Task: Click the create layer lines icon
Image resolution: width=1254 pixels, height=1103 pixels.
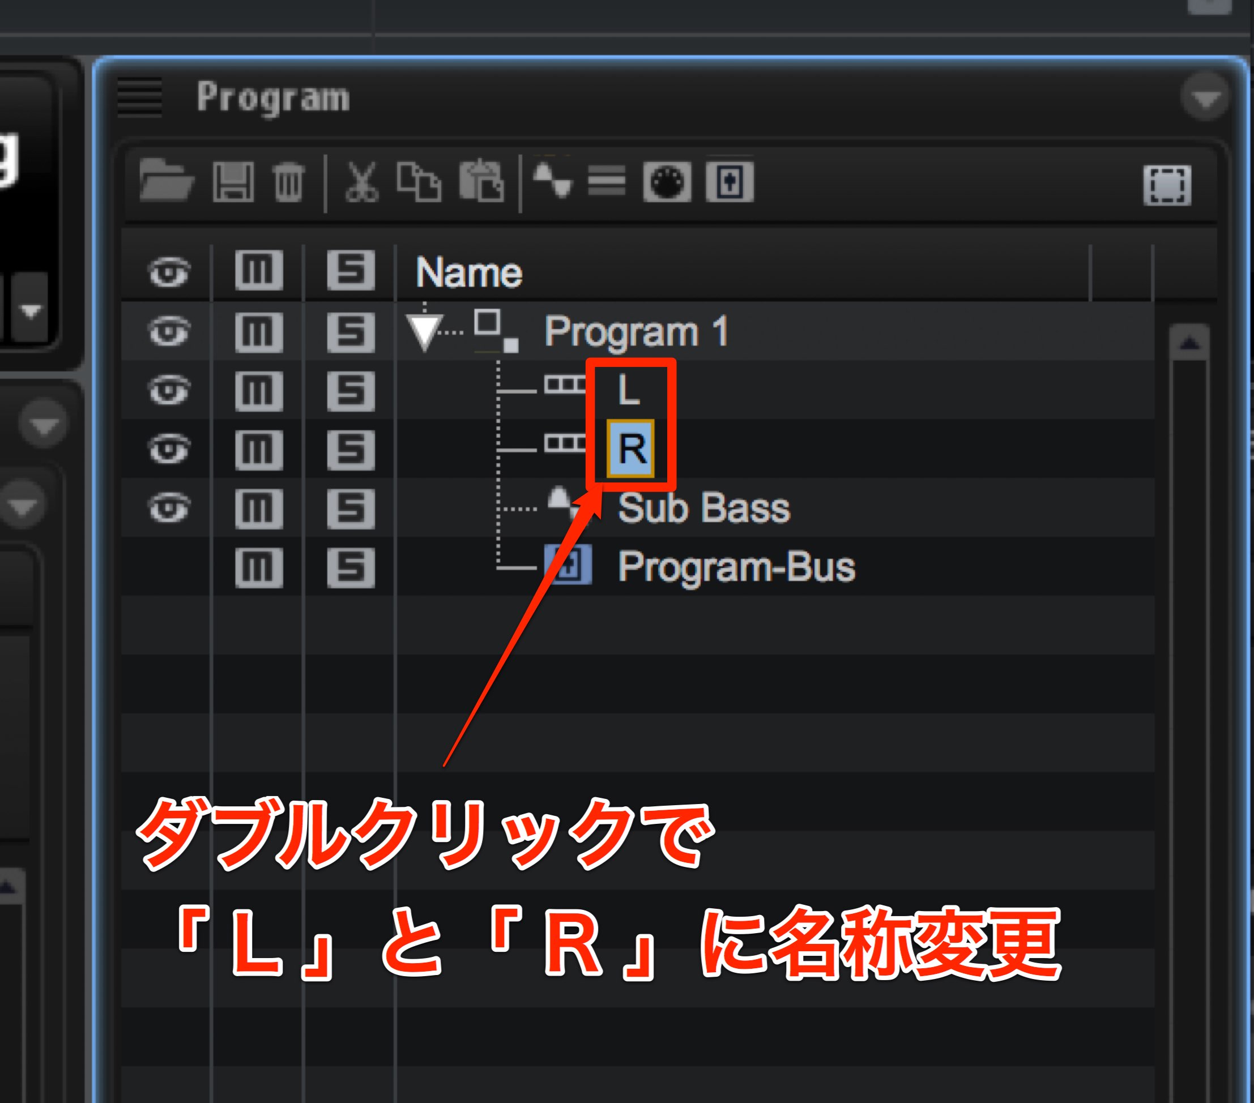Action: tap(607, 182)
